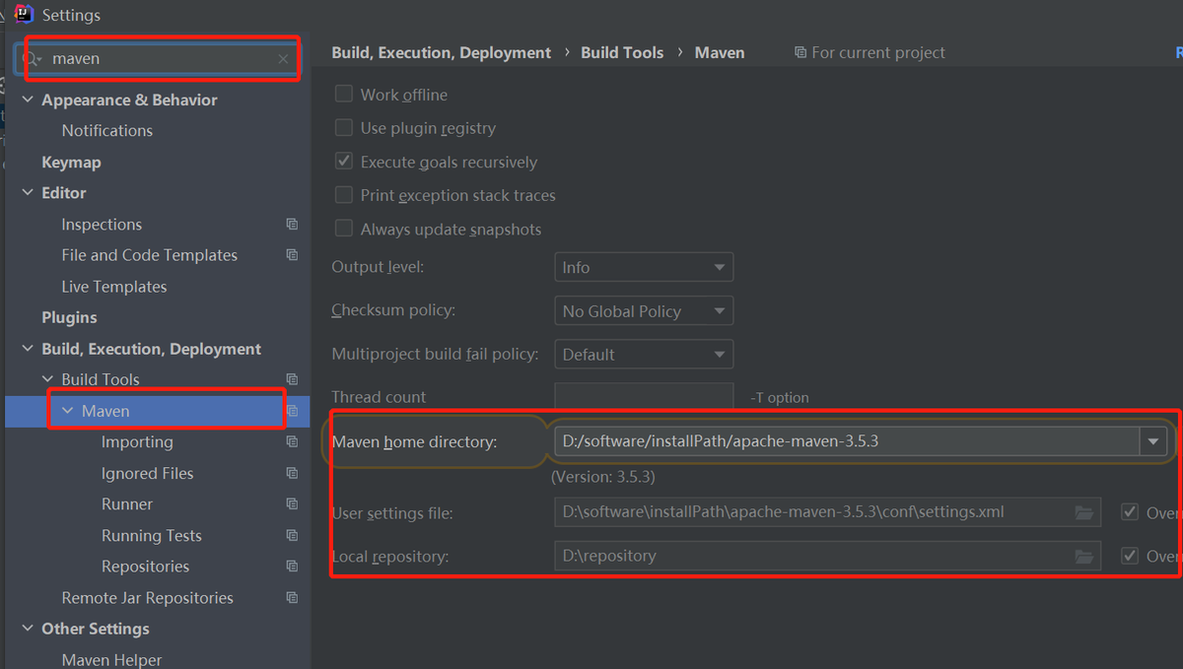Viewport: 1183px width, 669px height.
Task: Open the Keymap settings page
Action: (71, 162)
